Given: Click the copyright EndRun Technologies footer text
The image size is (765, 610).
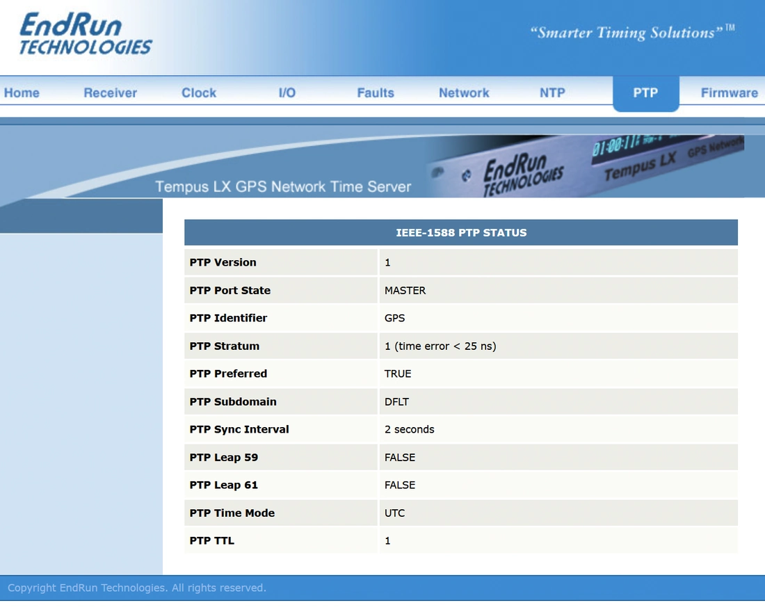Looking at the screenshot, I should coord(136,588).
